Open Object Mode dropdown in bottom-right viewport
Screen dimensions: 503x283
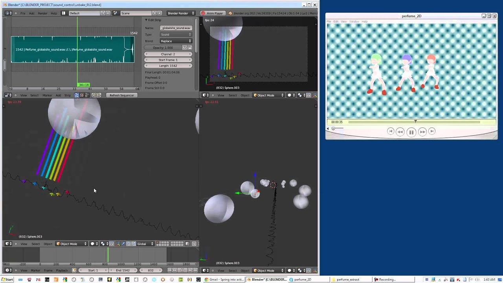269,270
